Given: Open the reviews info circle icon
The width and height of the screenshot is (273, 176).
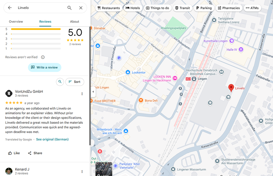Looking at the screenshot, I should pyautogui.click(x=43, y=57).
